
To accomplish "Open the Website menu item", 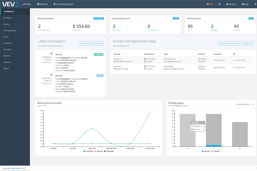I will tap(42, 4).
